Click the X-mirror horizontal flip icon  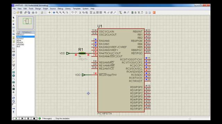pos(14,109)
